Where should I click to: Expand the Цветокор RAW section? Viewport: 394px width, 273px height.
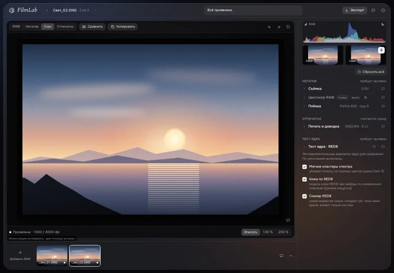304,98
